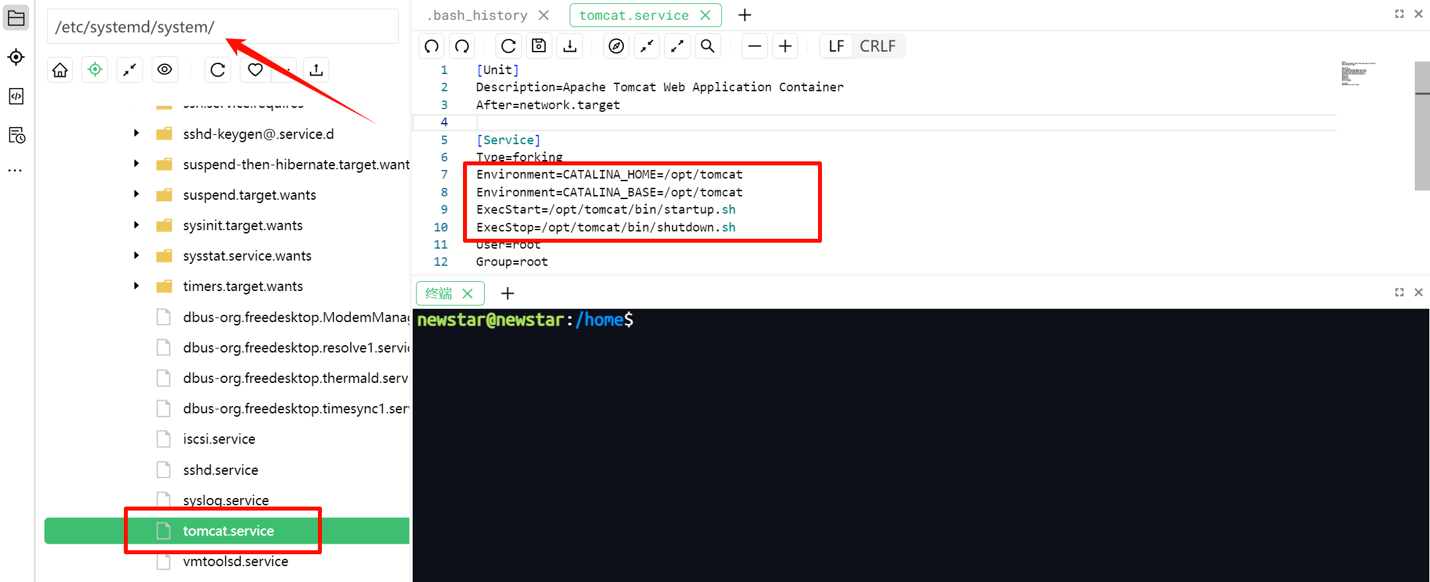
Task: Select the 终端 terminal tab
Action: [438, 294]
